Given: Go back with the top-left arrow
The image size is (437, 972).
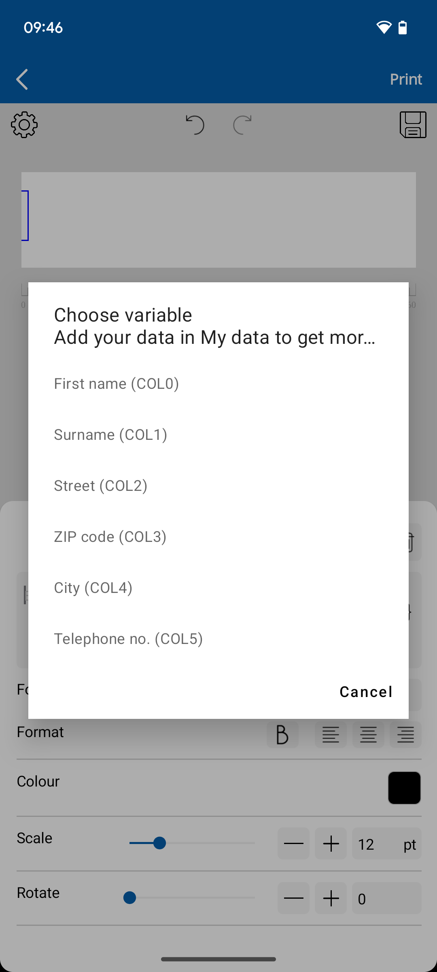Looking at the screenshot, I should click(x=22, y=79).
